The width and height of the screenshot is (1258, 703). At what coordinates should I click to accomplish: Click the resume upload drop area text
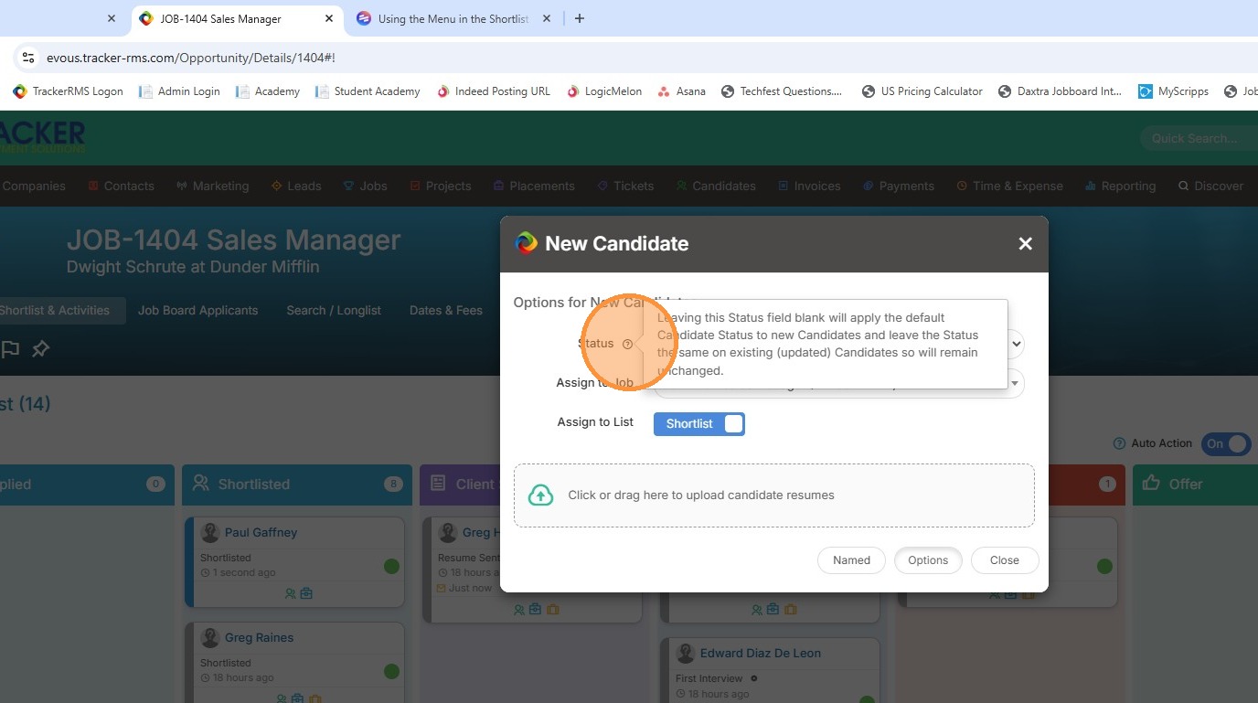pos(701,495)
